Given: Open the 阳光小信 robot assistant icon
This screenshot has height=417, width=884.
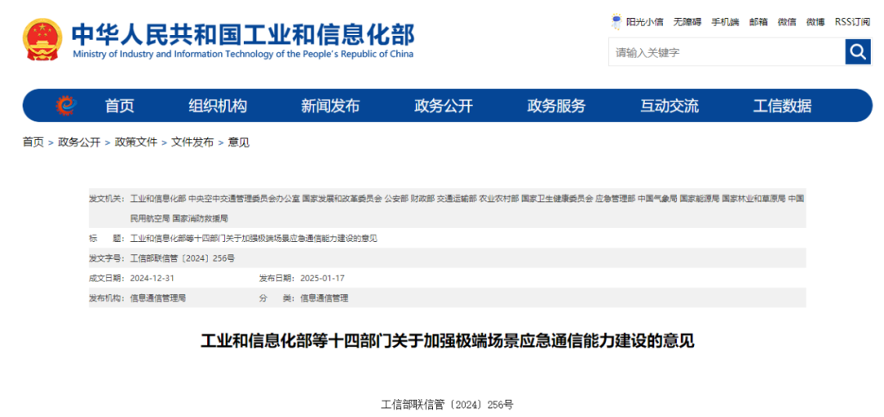Looking at the screenshot, I should 617,21.
